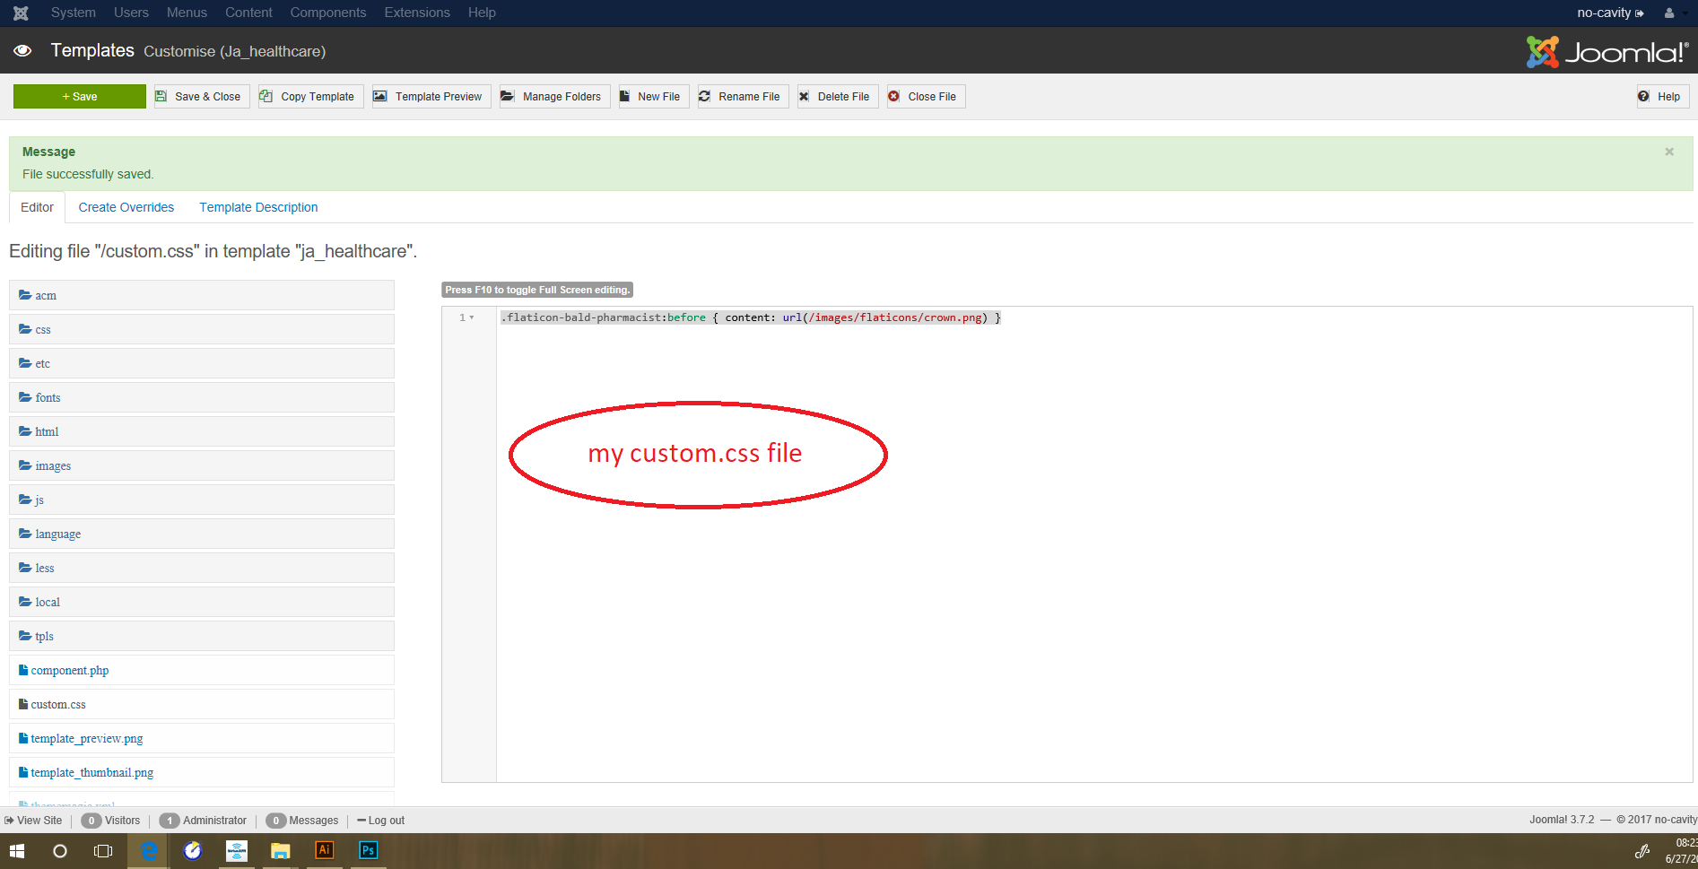Image resolution: width=1698 pixels, height=869 pixels.
Task: Open the Edge browser from taskbar
Action: (x=149, y=850)
